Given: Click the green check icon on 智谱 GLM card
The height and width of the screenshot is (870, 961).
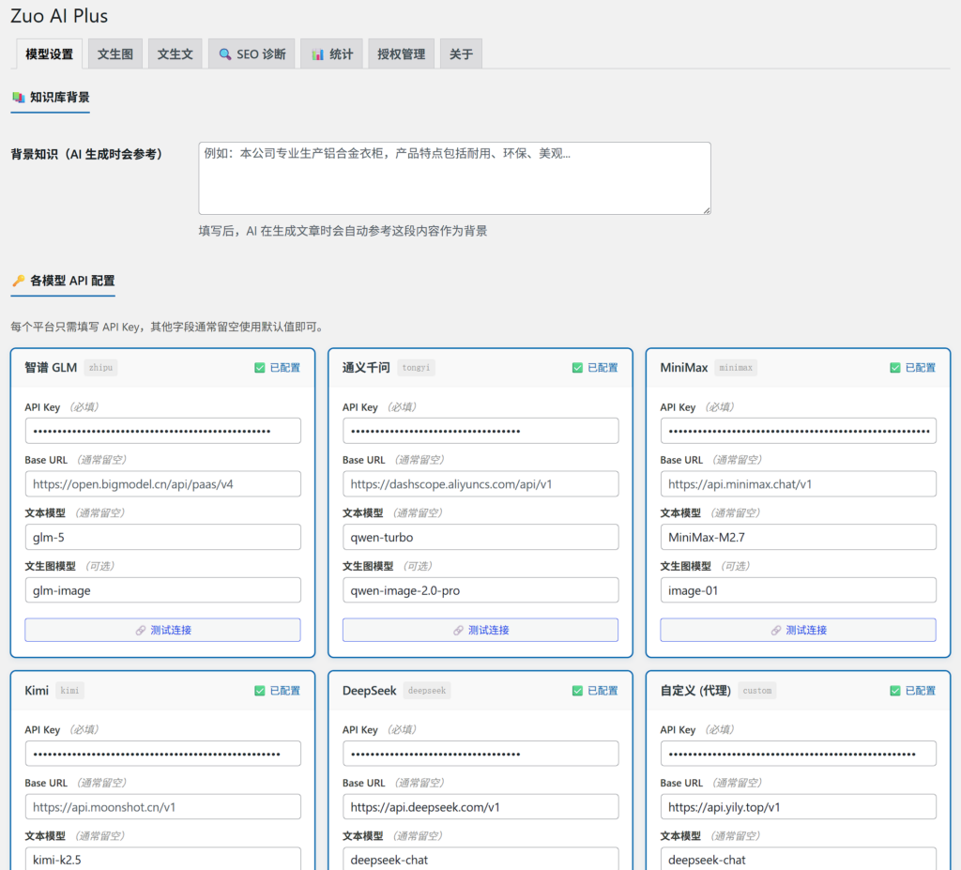Looking at the screenshot, I should point(260,368).
